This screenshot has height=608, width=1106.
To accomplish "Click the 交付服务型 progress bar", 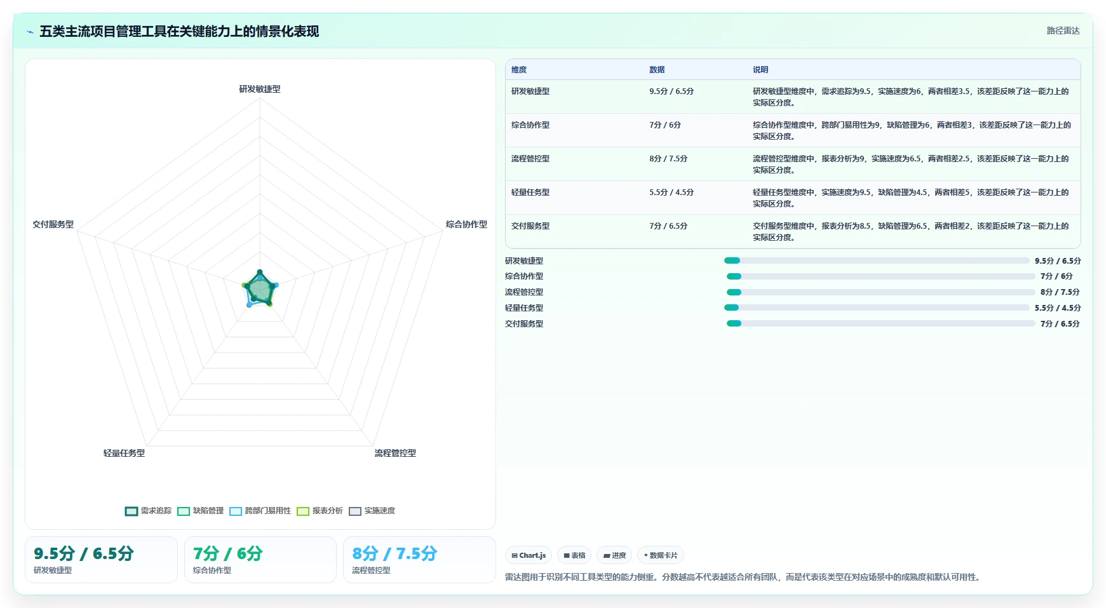I will [x=881, y=323].
